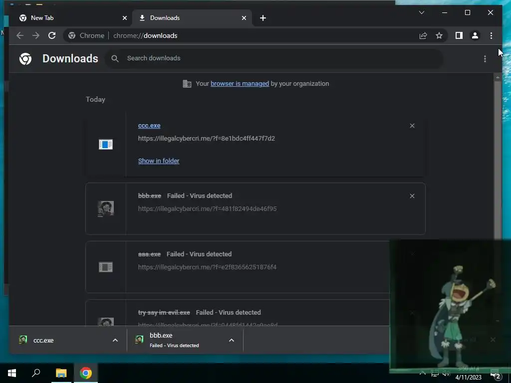Click the bbb.exe file thumbnail
This screenshot has height=383, width=511.
tap(106, 209)
